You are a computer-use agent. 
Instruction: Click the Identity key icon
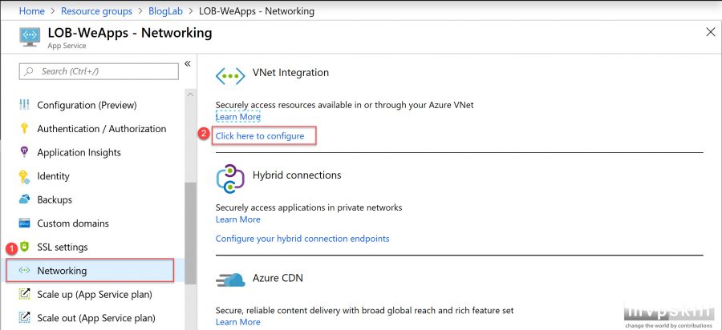tap(24, 176)
